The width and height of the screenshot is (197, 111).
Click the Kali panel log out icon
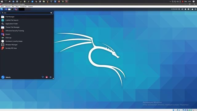tap(195, 9)
